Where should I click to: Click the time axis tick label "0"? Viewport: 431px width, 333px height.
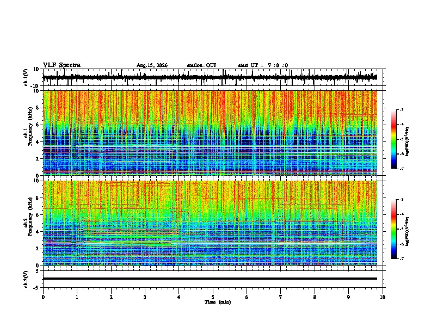pos(43,297)
